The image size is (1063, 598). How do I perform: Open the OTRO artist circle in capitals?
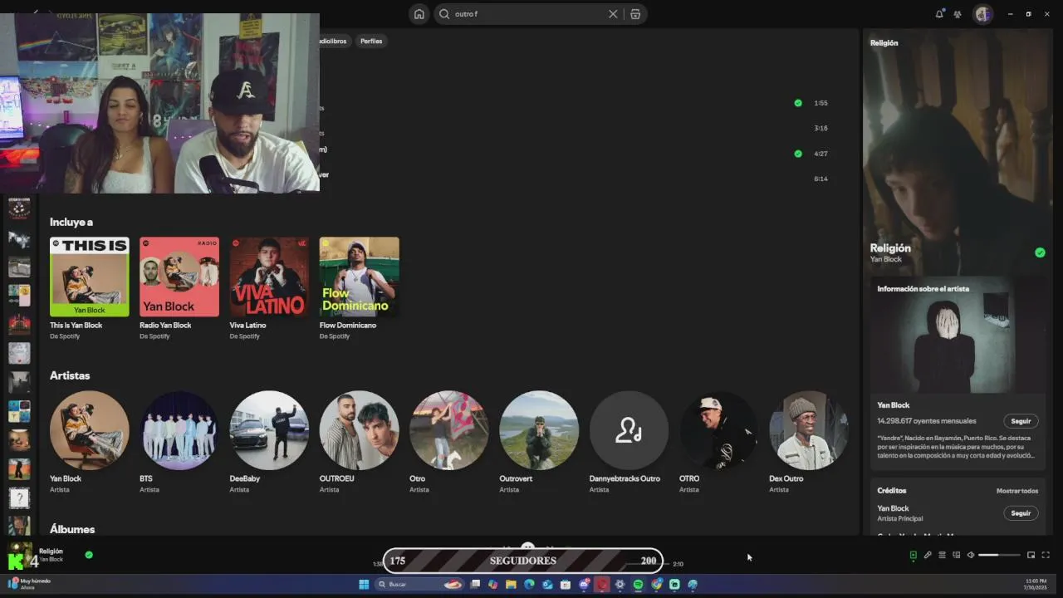click(718, 430)
